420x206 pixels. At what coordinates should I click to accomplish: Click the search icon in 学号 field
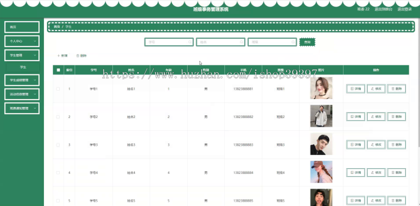190,42
